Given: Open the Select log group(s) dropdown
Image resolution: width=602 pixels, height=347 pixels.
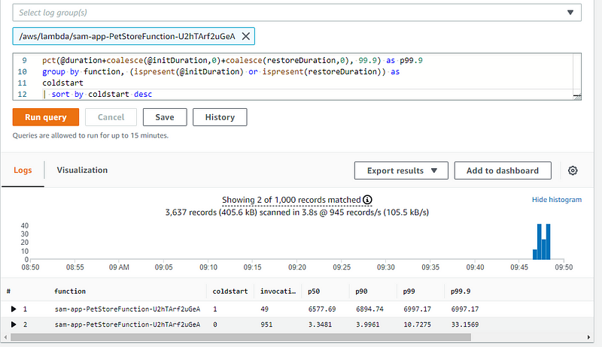Looking at the screenshot, I should 570,13.
